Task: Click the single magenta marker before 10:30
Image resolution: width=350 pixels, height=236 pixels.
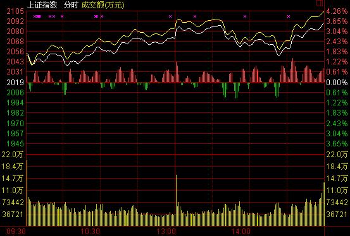Action: [x=62, y=16]
